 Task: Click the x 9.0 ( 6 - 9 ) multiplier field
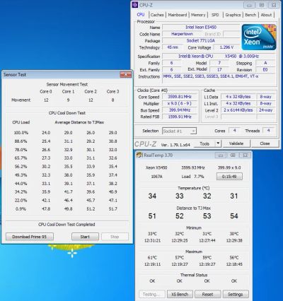click(x=180, y=103)
